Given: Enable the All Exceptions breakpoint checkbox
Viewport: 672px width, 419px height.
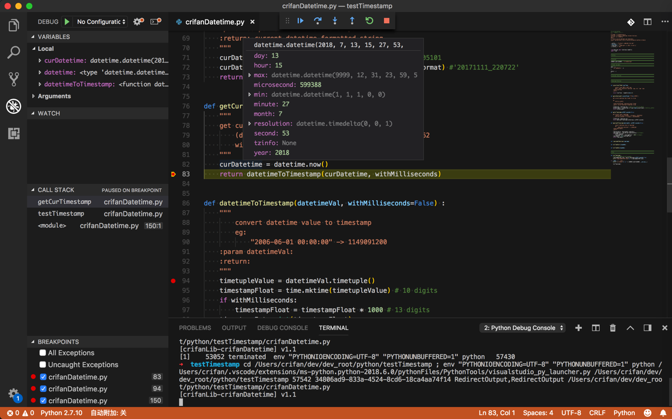Looking at the screenshot, I should pos(43,353).
